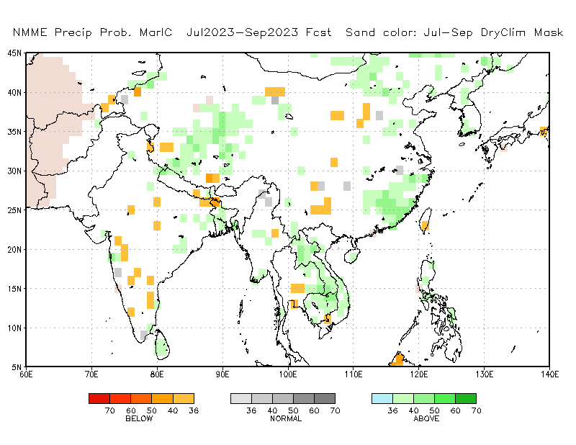This screenshot has width=576, height=445.
Task: Click the 70 value under ABOVE legend
Action: [477, 410]
